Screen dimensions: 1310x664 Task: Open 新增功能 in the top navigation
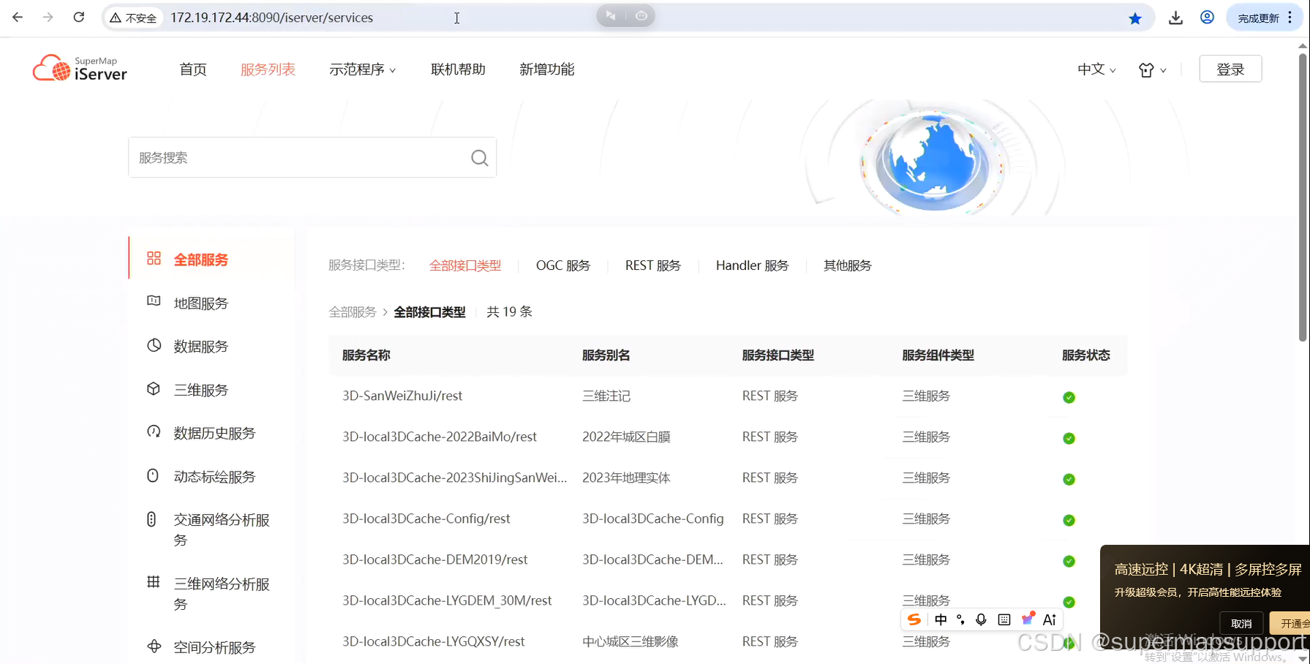click(x=546, y=69)
